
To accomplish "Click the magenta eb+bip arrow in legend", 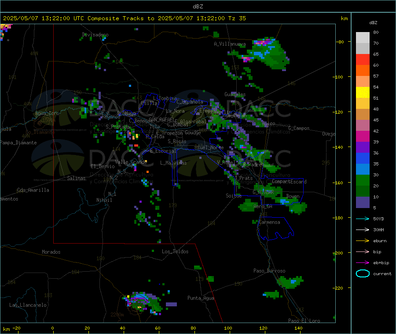I will click(x=363, y=263).
